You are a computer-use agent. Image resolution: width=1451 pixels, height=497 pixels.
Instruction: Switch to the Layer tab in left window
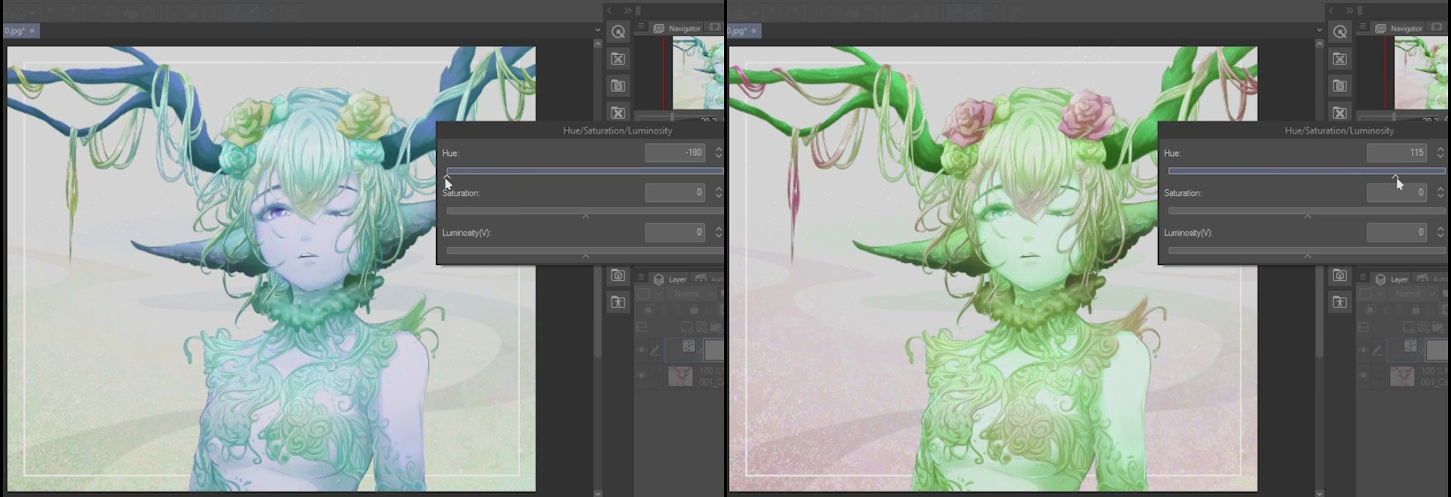tap(670, 279)
